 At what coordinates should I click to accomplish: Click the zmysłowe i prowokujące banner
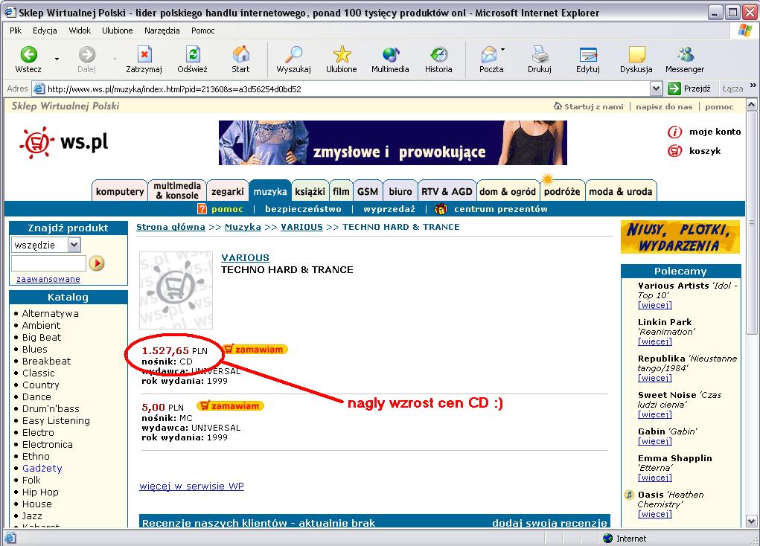pyautogui.click(x=392, y=142)
